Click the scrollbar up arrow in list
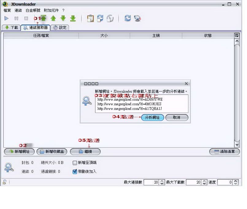Viewport: 247px width, 209px height. point(237,41)
